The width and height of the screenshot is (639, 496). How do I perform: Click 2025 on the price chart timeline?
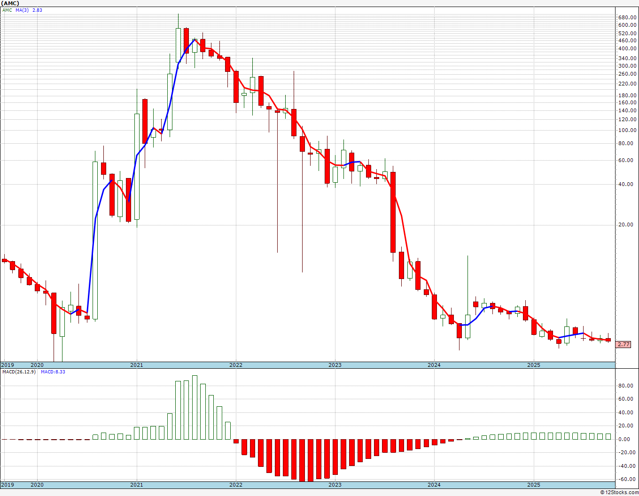pos(533,365)
